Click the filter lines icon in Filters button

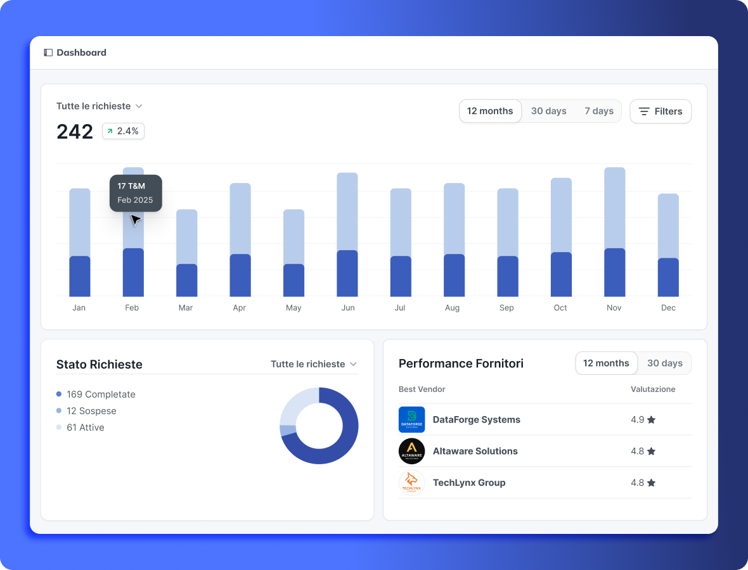(644, 111)
